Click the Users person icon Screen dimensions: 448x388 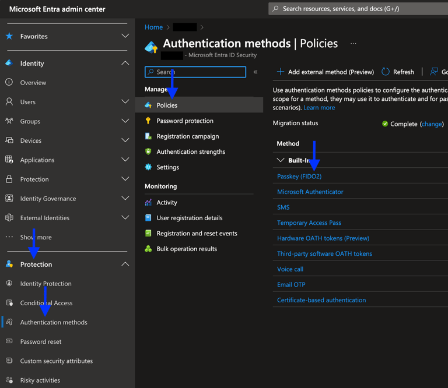[9, 101]
